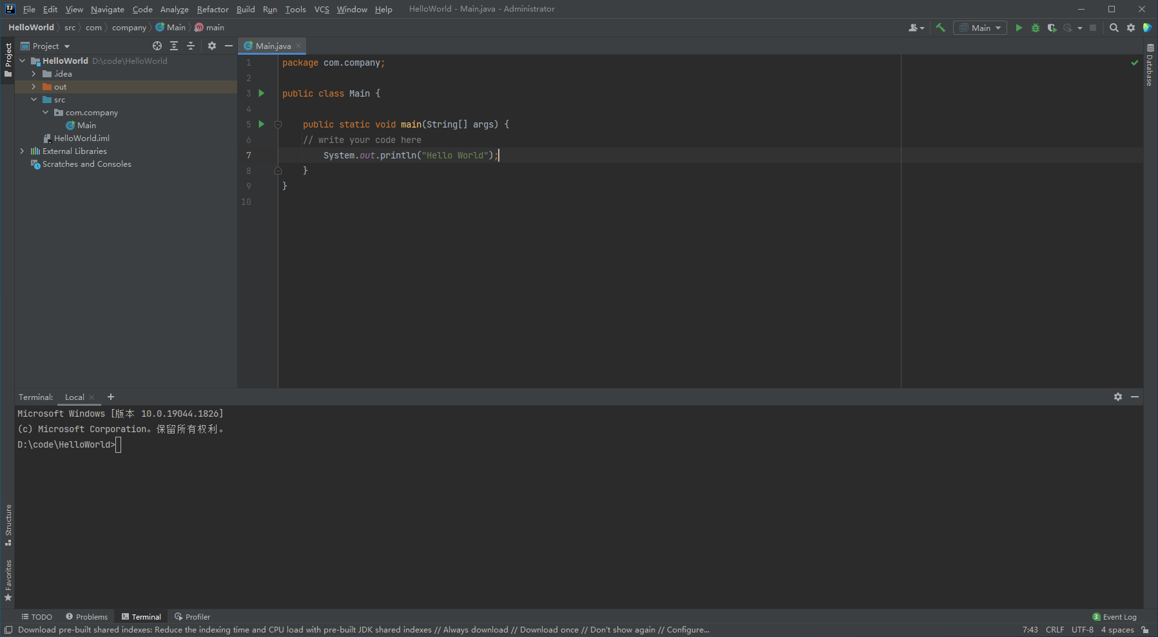Viewport: 1158px width, 637px height.
Task: Select the Main.java editor tab
Action: (x=273, y=46)
